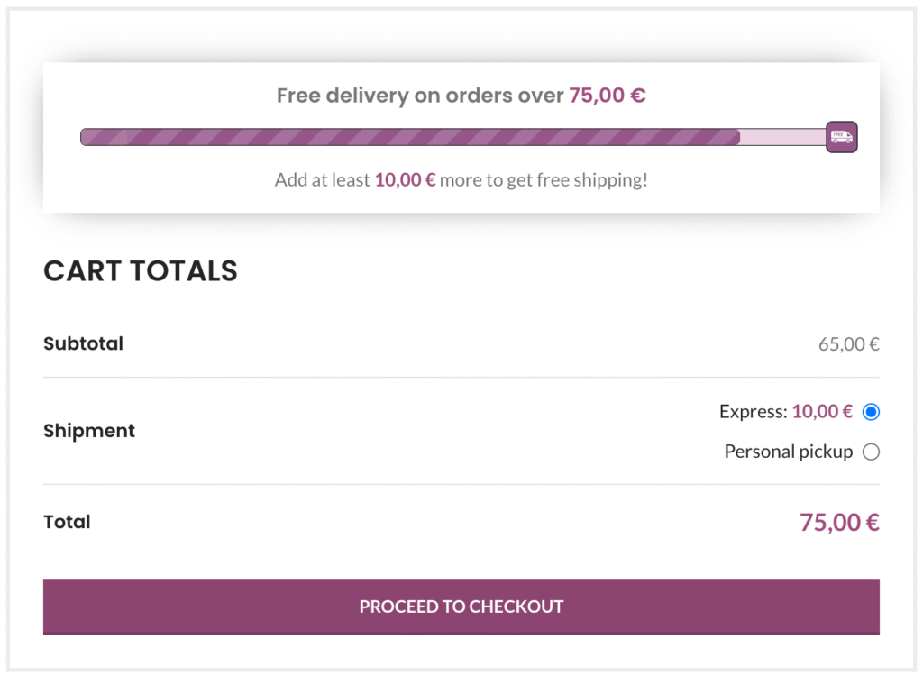The image size is (923, 676).
Task: Click the CART TOTALS heading
Action: (140, 271)
